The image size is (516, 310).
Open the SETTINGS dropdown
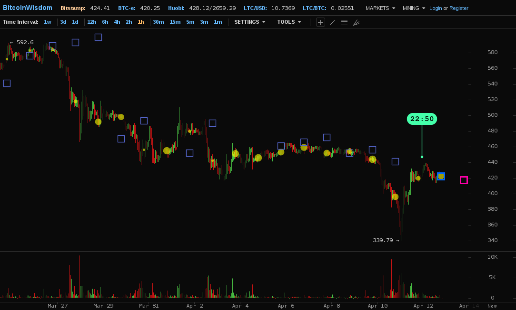249,22
